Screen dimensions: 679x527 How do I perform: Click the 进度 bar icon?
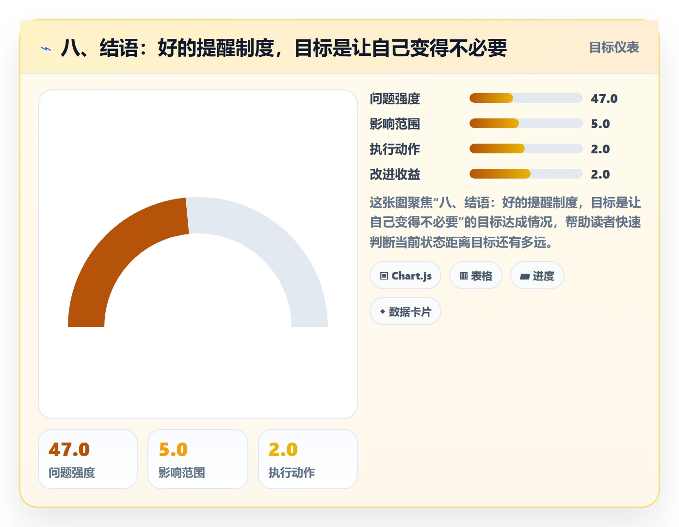[x=525, y=277]
